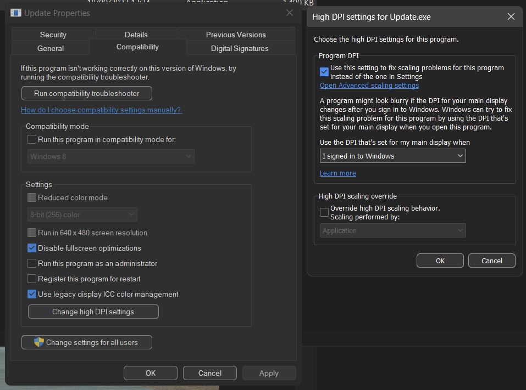526x390 pixels.
Task: Uncheck Disable fullscreen optimizations
Action: [32, 248]
